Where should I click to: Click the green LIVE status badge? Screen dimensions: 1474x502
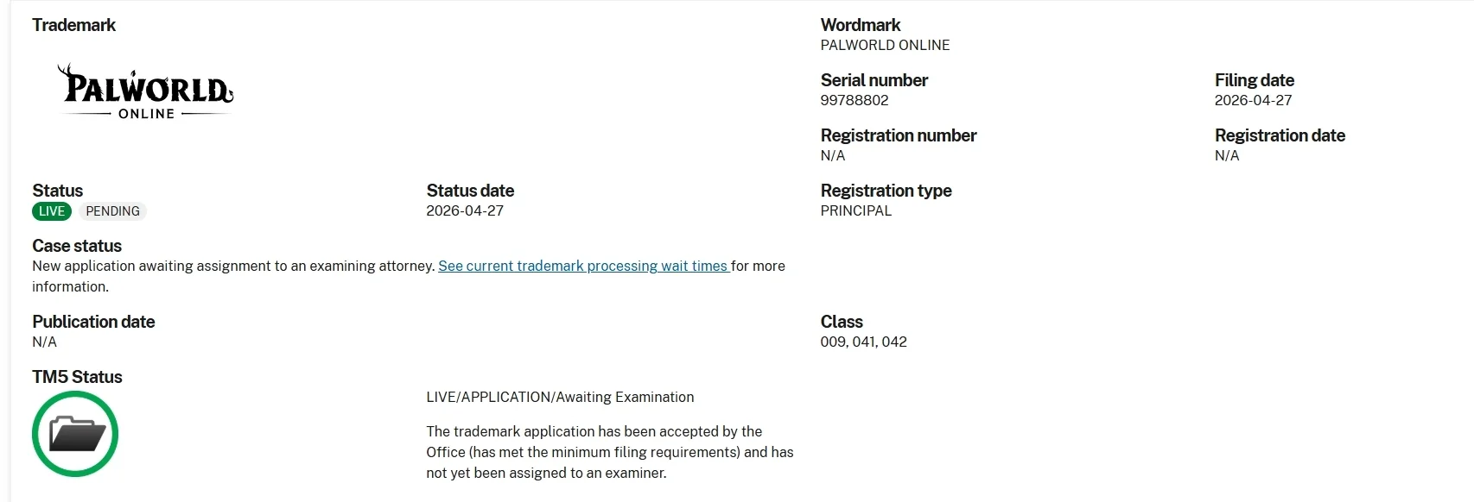52,211
